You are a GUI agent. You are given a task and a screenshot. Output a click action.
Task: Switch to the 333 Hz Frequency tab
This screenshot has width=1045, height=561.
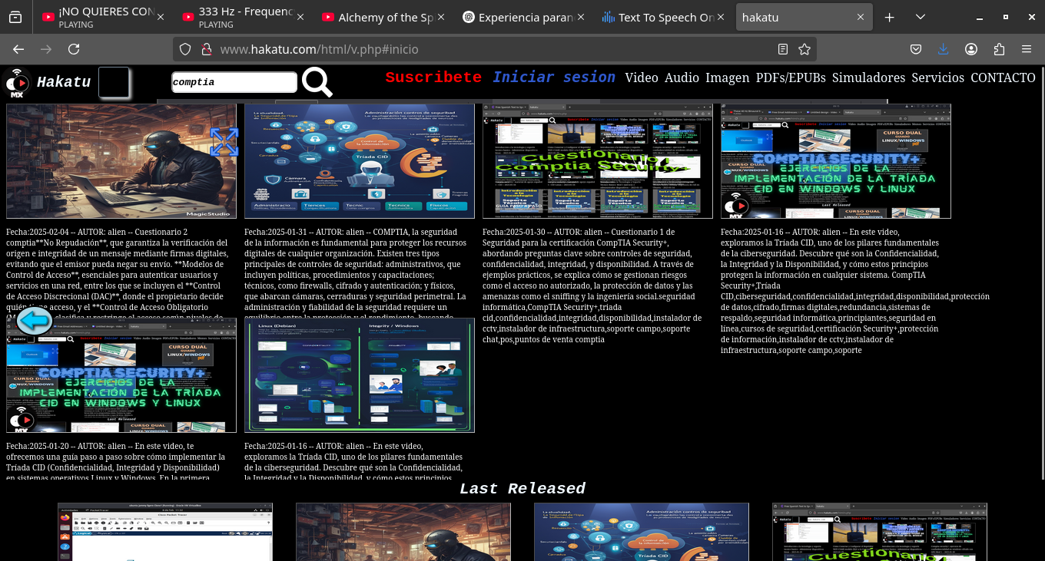pos(238,17)
